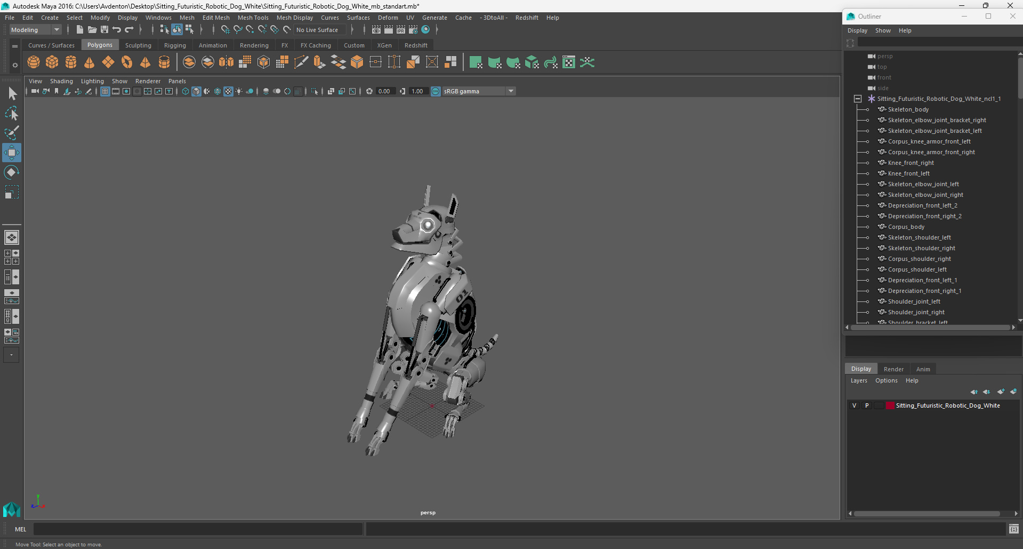Toggle wireframe display in viewport toolbar
The height and width of the screenshot is (549, 1023).
click(x=186, y=91)
